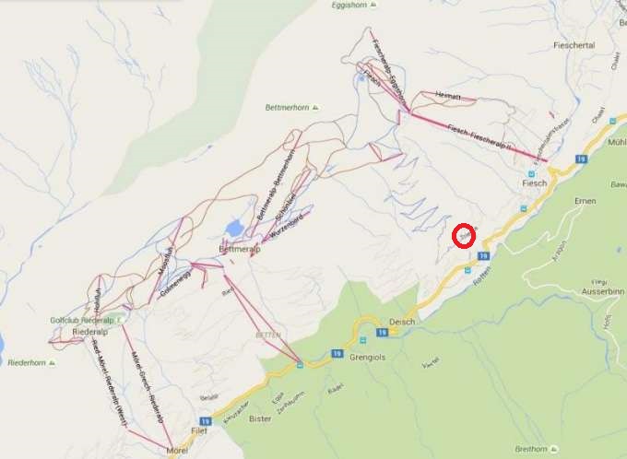Click the Ernen place label

[586, 201]
